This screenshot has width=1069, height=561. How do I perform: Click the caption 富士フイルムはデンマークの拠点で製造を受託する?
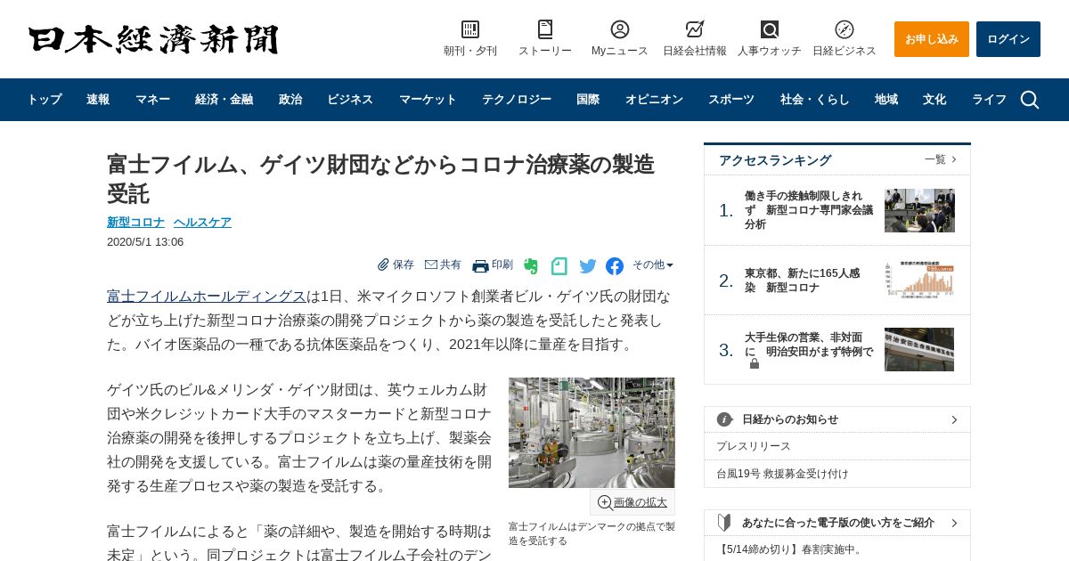pos(592,533)
